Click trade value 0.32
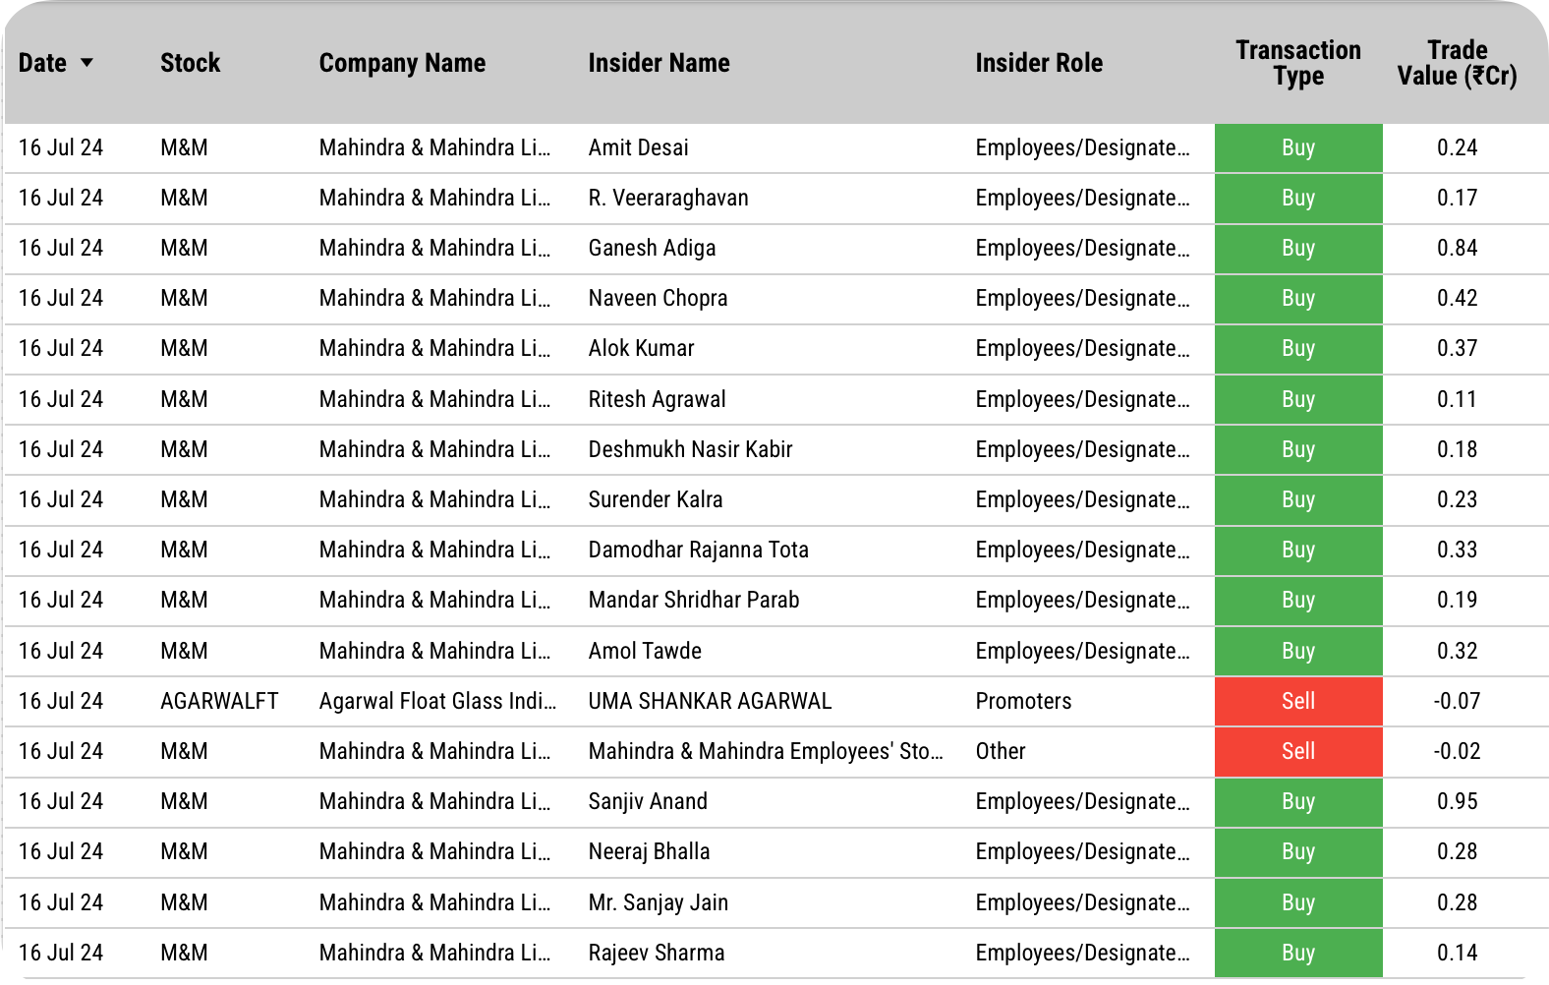The width and height of the screenshot is (1549, 985). (1457, 651)
